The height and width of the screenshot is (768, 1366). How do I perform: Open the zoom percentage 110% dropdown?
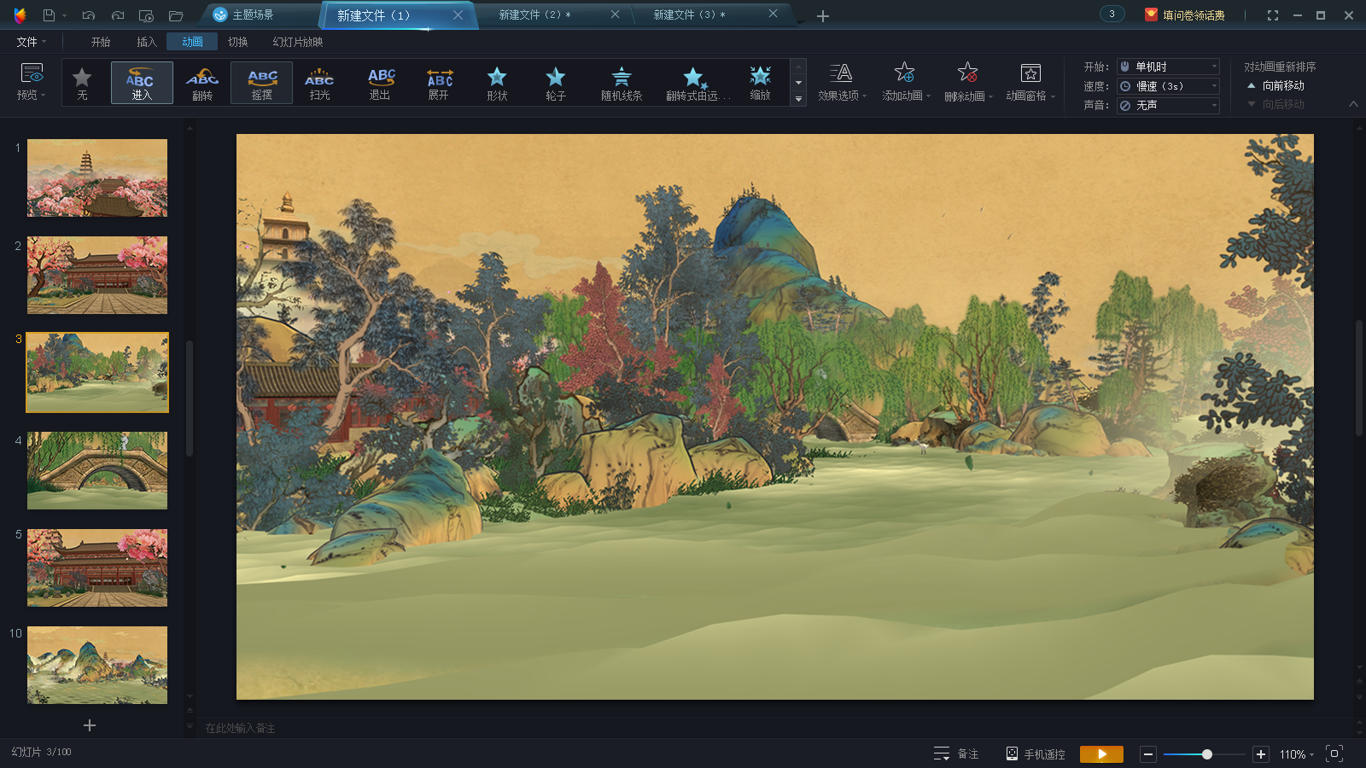pos(1297,754)
